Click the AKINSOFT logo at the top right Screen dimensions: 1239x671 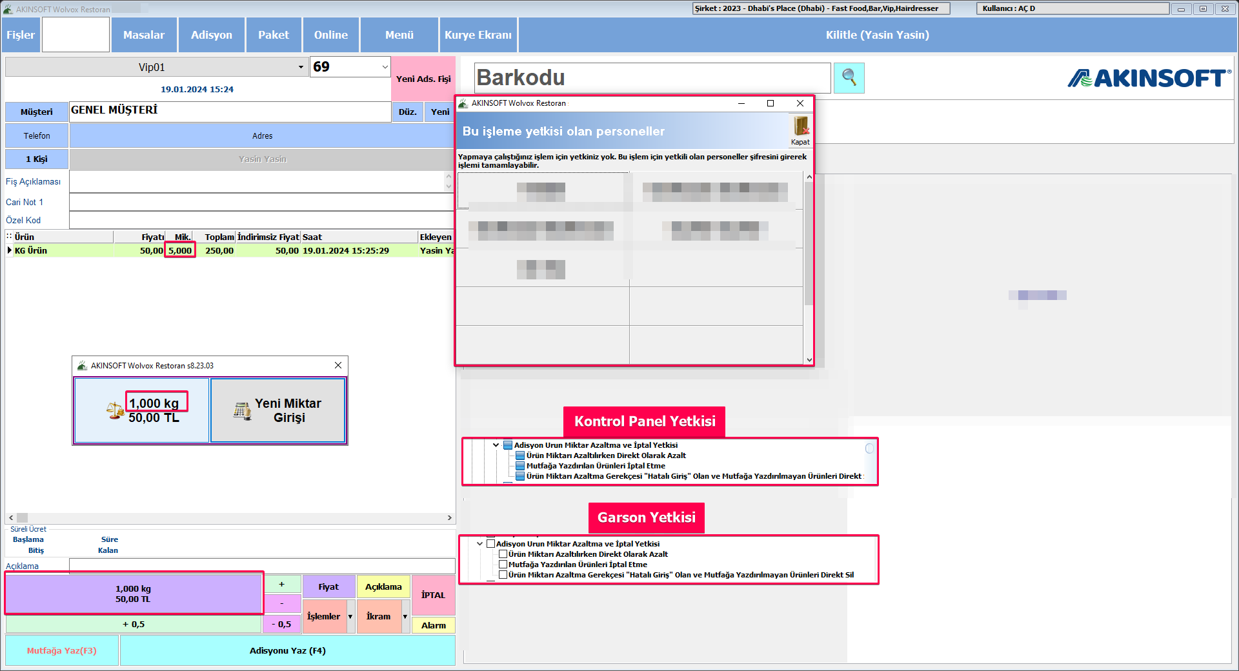tap(1149, 78)
